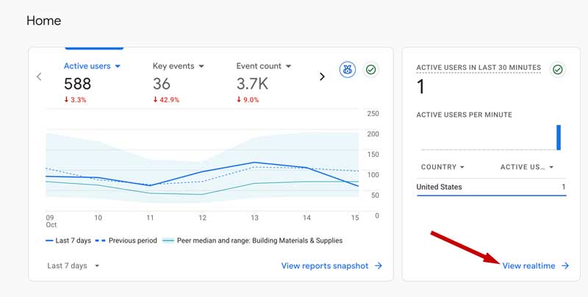Click the Active Users in Last 30 Minutes heading
Image resolution: width=588 pixels, height=297 pixels.
coord(478,68)
